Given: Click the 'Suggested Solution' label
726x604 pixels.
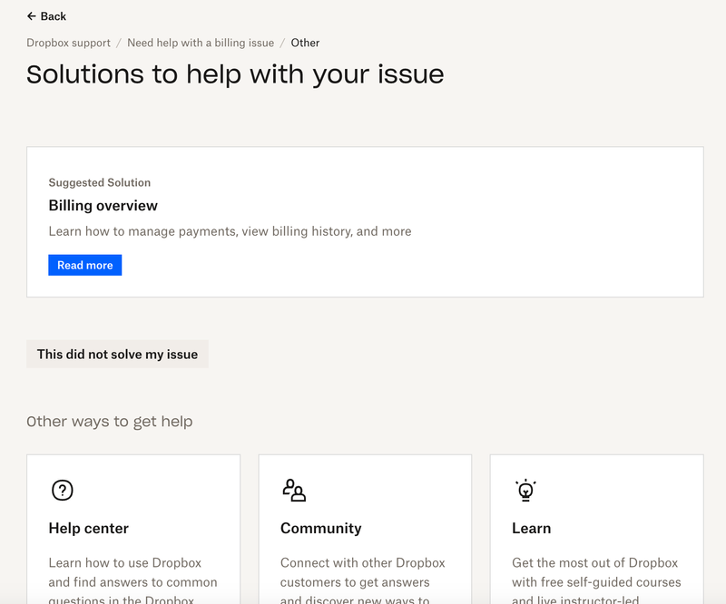Looking at the screenshot, I should click(x=99, y=182).
